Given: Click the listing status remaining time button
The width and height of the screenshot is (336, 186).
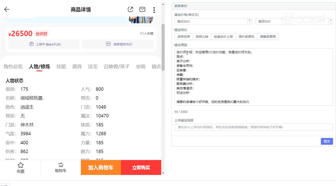Looking at the screenshot, I should [44, 44].
